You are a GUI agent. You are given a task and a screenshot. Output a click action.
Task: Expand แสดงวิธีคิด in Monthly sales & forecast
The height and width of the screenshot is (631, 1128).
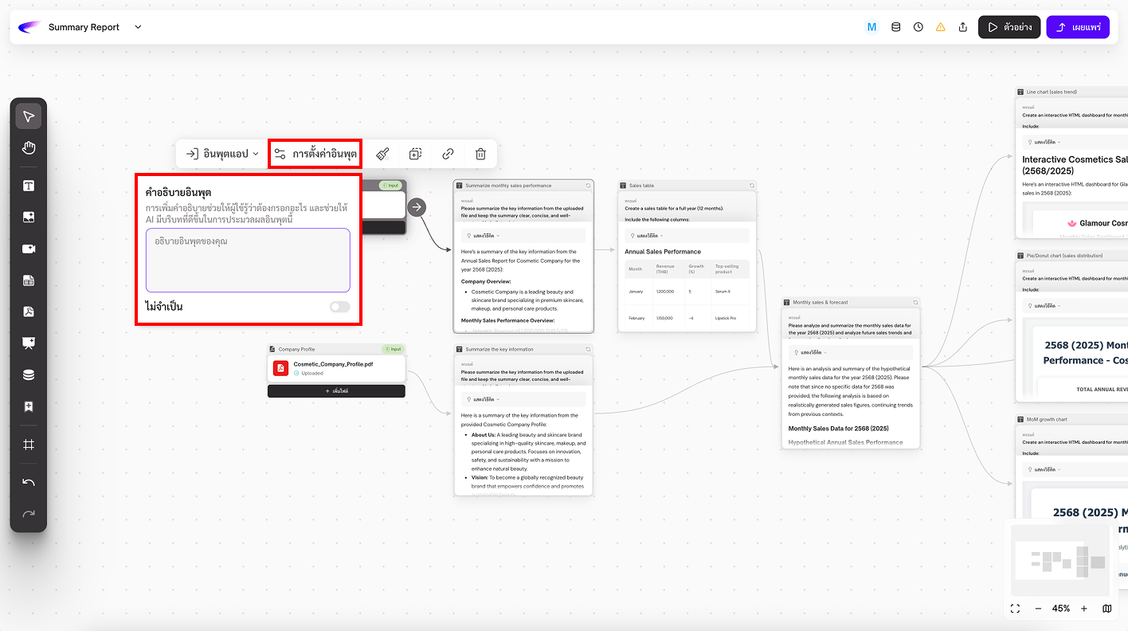809,352
